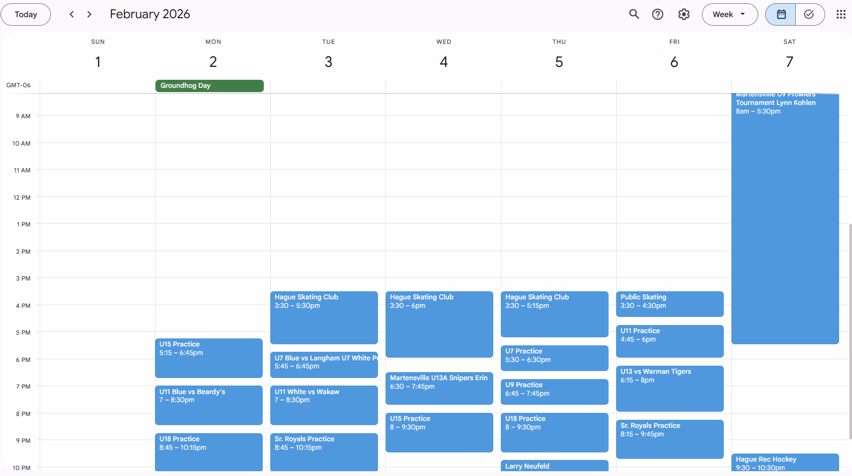Image resolution: width=852 pixels, height=476 pixels.
Task: Select Saturday 7 date header
Action: pyautogui.click(x=789, y=62)
